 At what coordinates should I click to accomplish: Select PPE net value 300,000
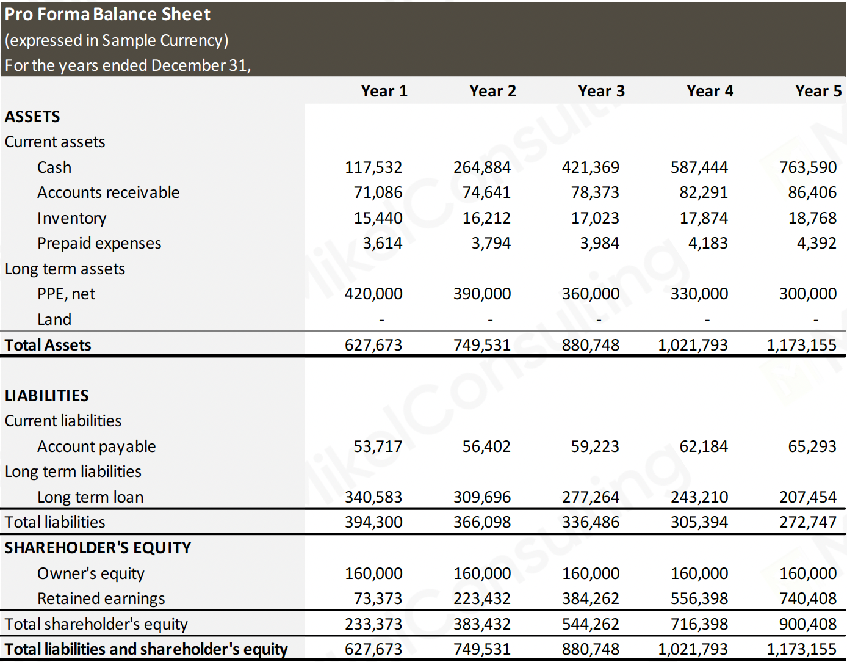click(808, 294)
